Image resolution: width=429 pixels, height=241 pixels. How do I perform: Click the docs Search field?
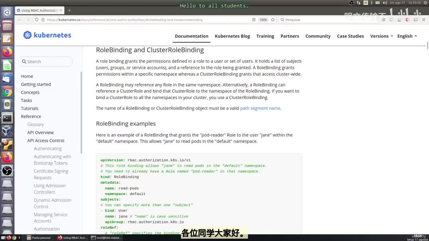[x=46, y=62]
